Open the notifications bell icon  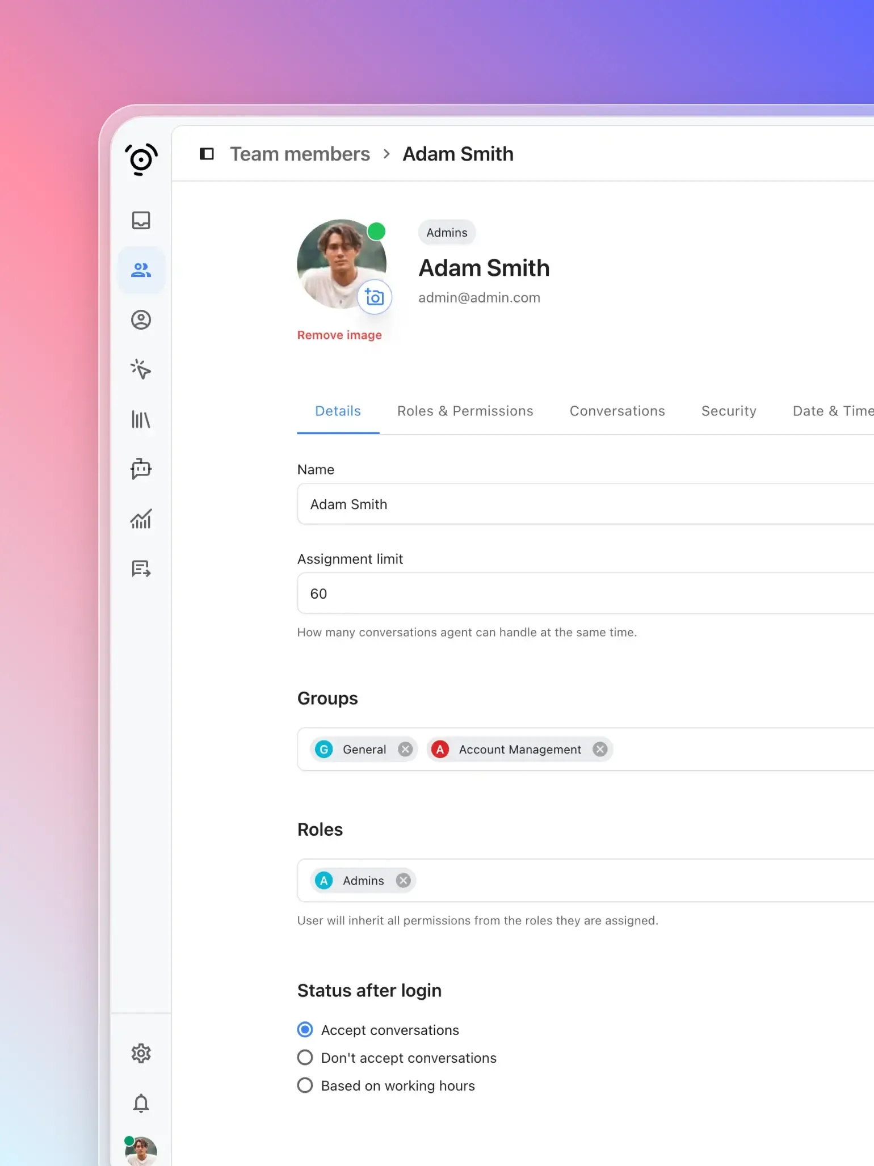click(x=141, y=1104)
